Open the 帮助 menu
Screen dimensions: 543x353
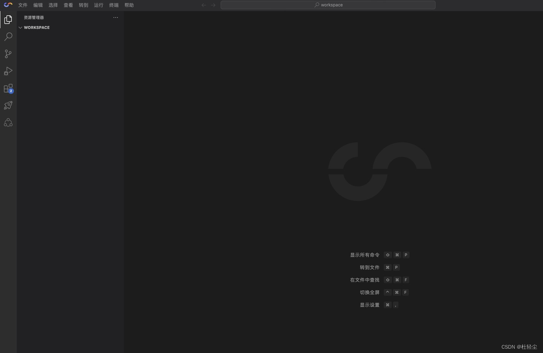[x=129, y=5]
